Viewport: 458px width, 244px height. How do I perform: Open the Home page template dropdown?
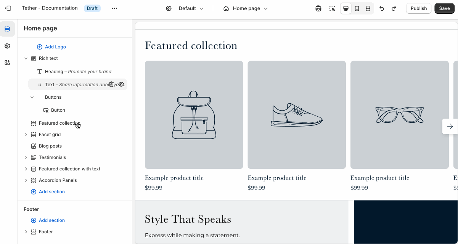pyautogui.click(x=246, y=8)
